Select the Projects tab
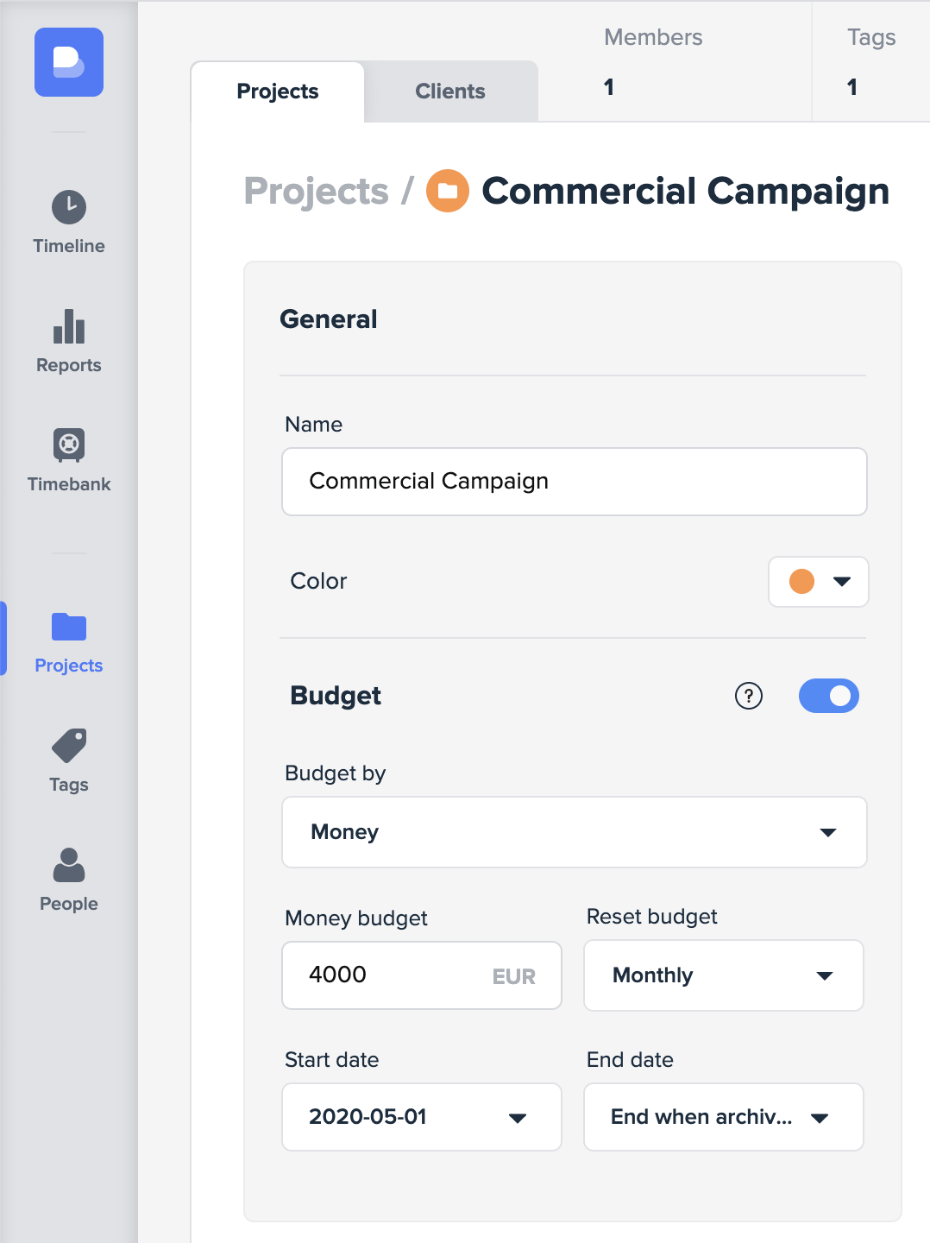Screen dimensions: 930x1243 tap(278, 91)
